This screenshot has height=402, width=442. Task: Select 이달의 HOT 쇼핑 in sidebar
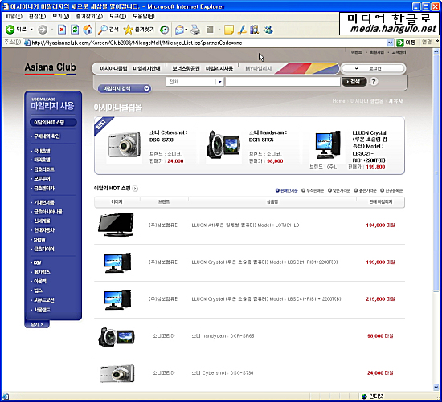click(x=53, y=123)
